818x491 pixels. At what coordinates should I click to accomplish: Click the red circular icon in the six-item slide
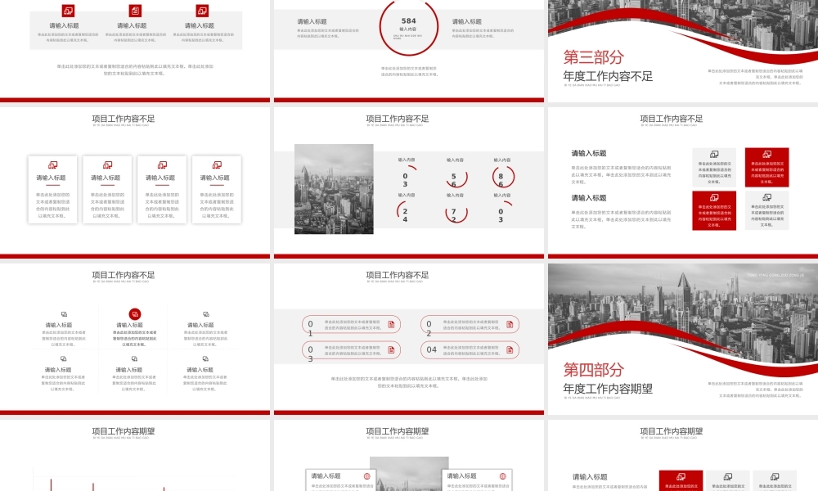pos(135,314)
